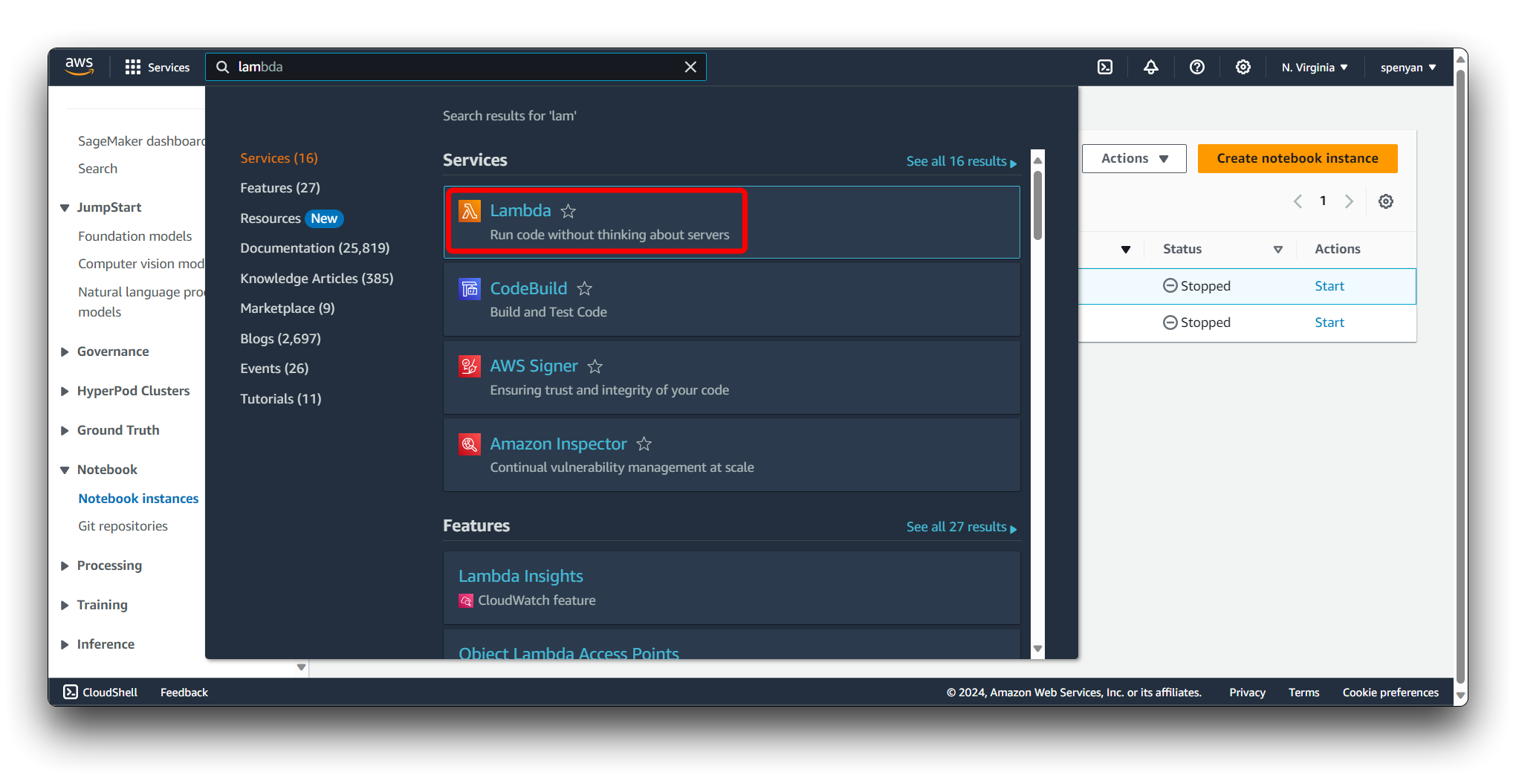This screenshot has width=1516, height=778.
Task: Click Create notebook instance button
Action: (x=1298, y=158)
